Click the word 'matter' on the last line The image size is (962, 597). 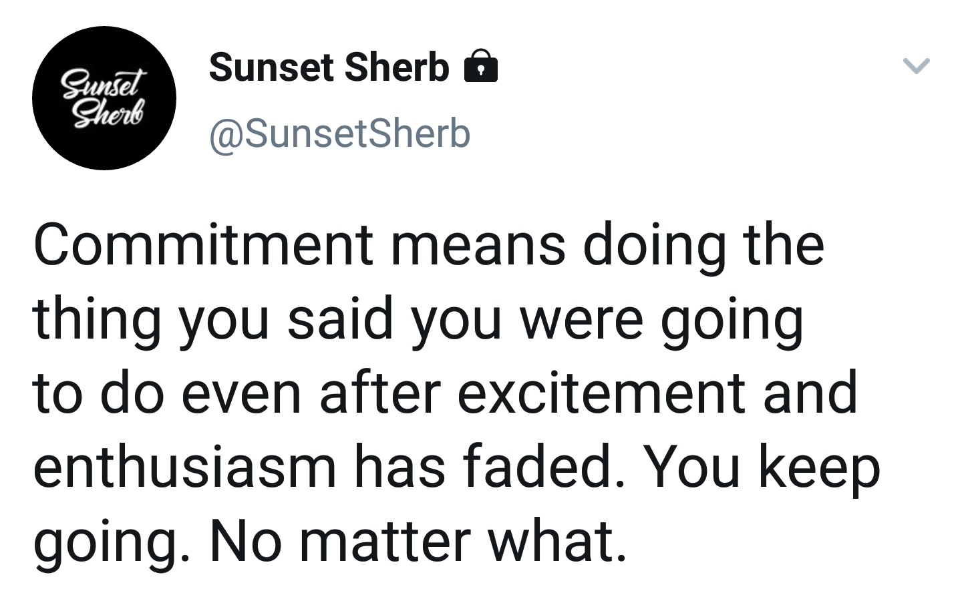coord(384,542)
